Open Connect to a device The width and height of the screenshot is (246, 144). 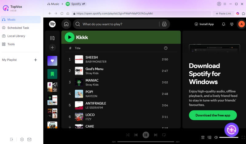[x=209, y=138]
